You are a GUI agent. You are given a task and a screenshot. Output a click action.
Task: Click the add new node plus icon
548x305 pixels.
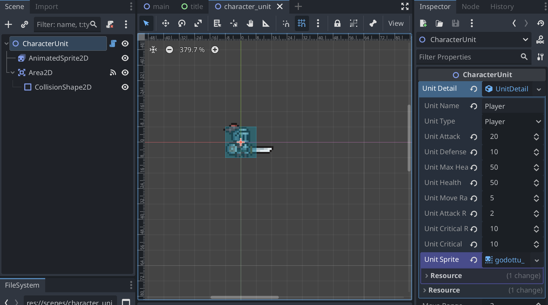tap(8, 24)
